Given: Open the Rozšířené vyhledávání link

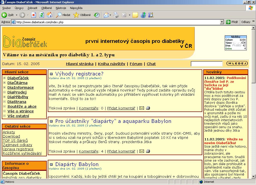Looking at the screenshot, I should click(22, 153).
